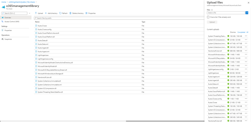
Task: Select Overview in left menu
Action: point(16,17)
